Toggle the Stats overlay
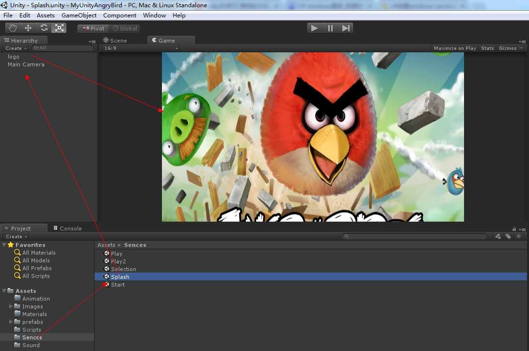Viewport: 529px width, 351px height. 487,48
